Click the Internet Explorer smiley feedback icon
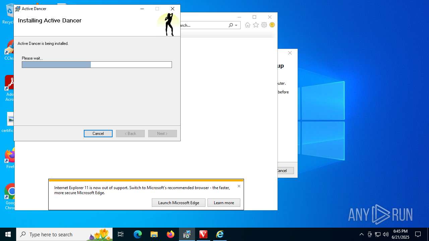 click(x=272, y=25)
